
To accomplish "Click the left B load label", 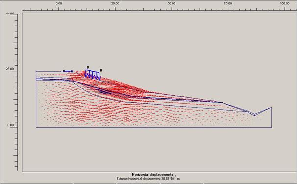I will [88, 67].
